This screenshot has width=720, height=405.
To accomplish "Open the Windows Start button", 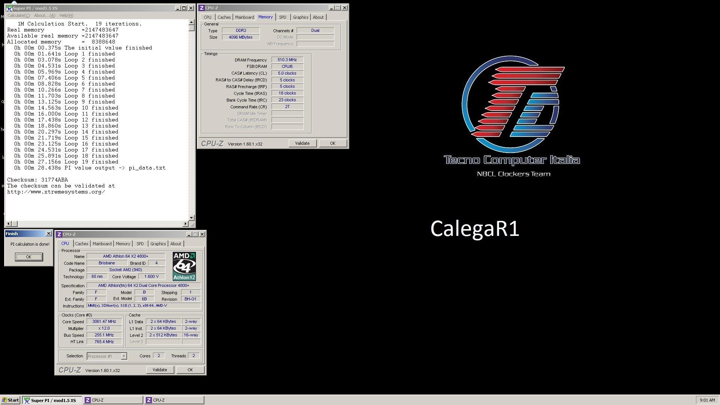I will click(x=10, y=400).
